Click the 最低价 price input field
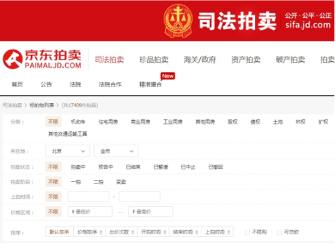335x243 pixels. [90, 212]
